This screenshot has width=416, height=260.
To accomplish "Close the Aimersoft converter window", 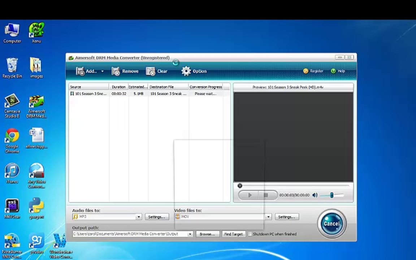I will click(350, 57).
